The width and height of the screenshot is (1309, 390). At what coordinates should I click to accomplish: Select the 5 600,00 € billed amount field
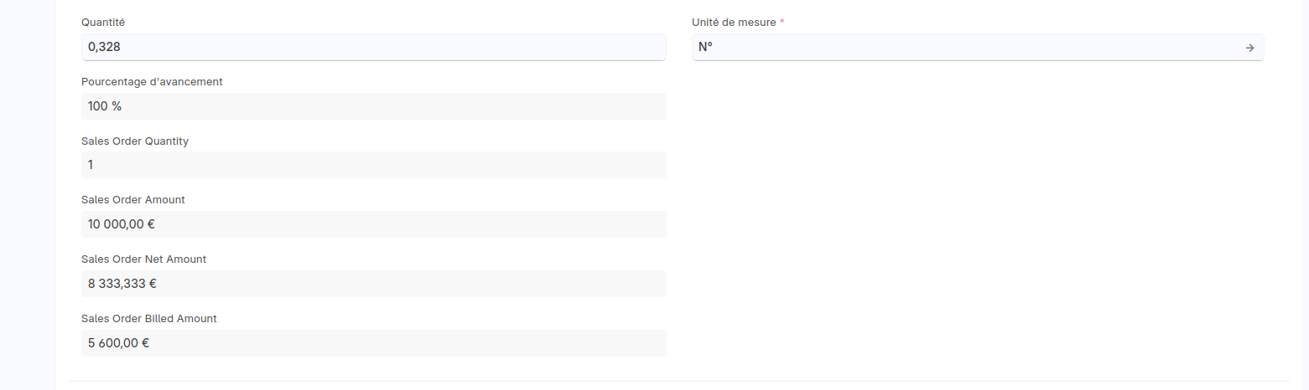[373, 343]
